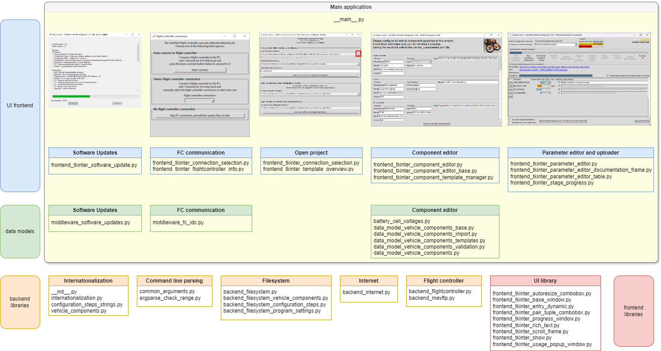This screenshot has width=661, height=351.
Task: Click the Component Editor vertical scrollbar
Action: coord(500,87)
